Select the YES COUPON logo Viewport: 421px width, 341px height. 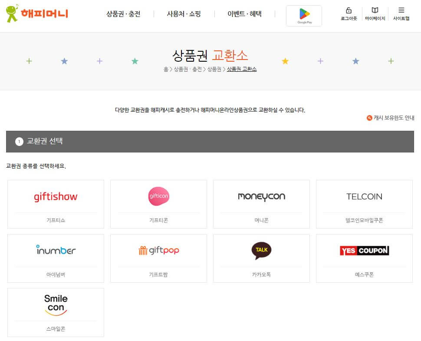tap(364, 251)
